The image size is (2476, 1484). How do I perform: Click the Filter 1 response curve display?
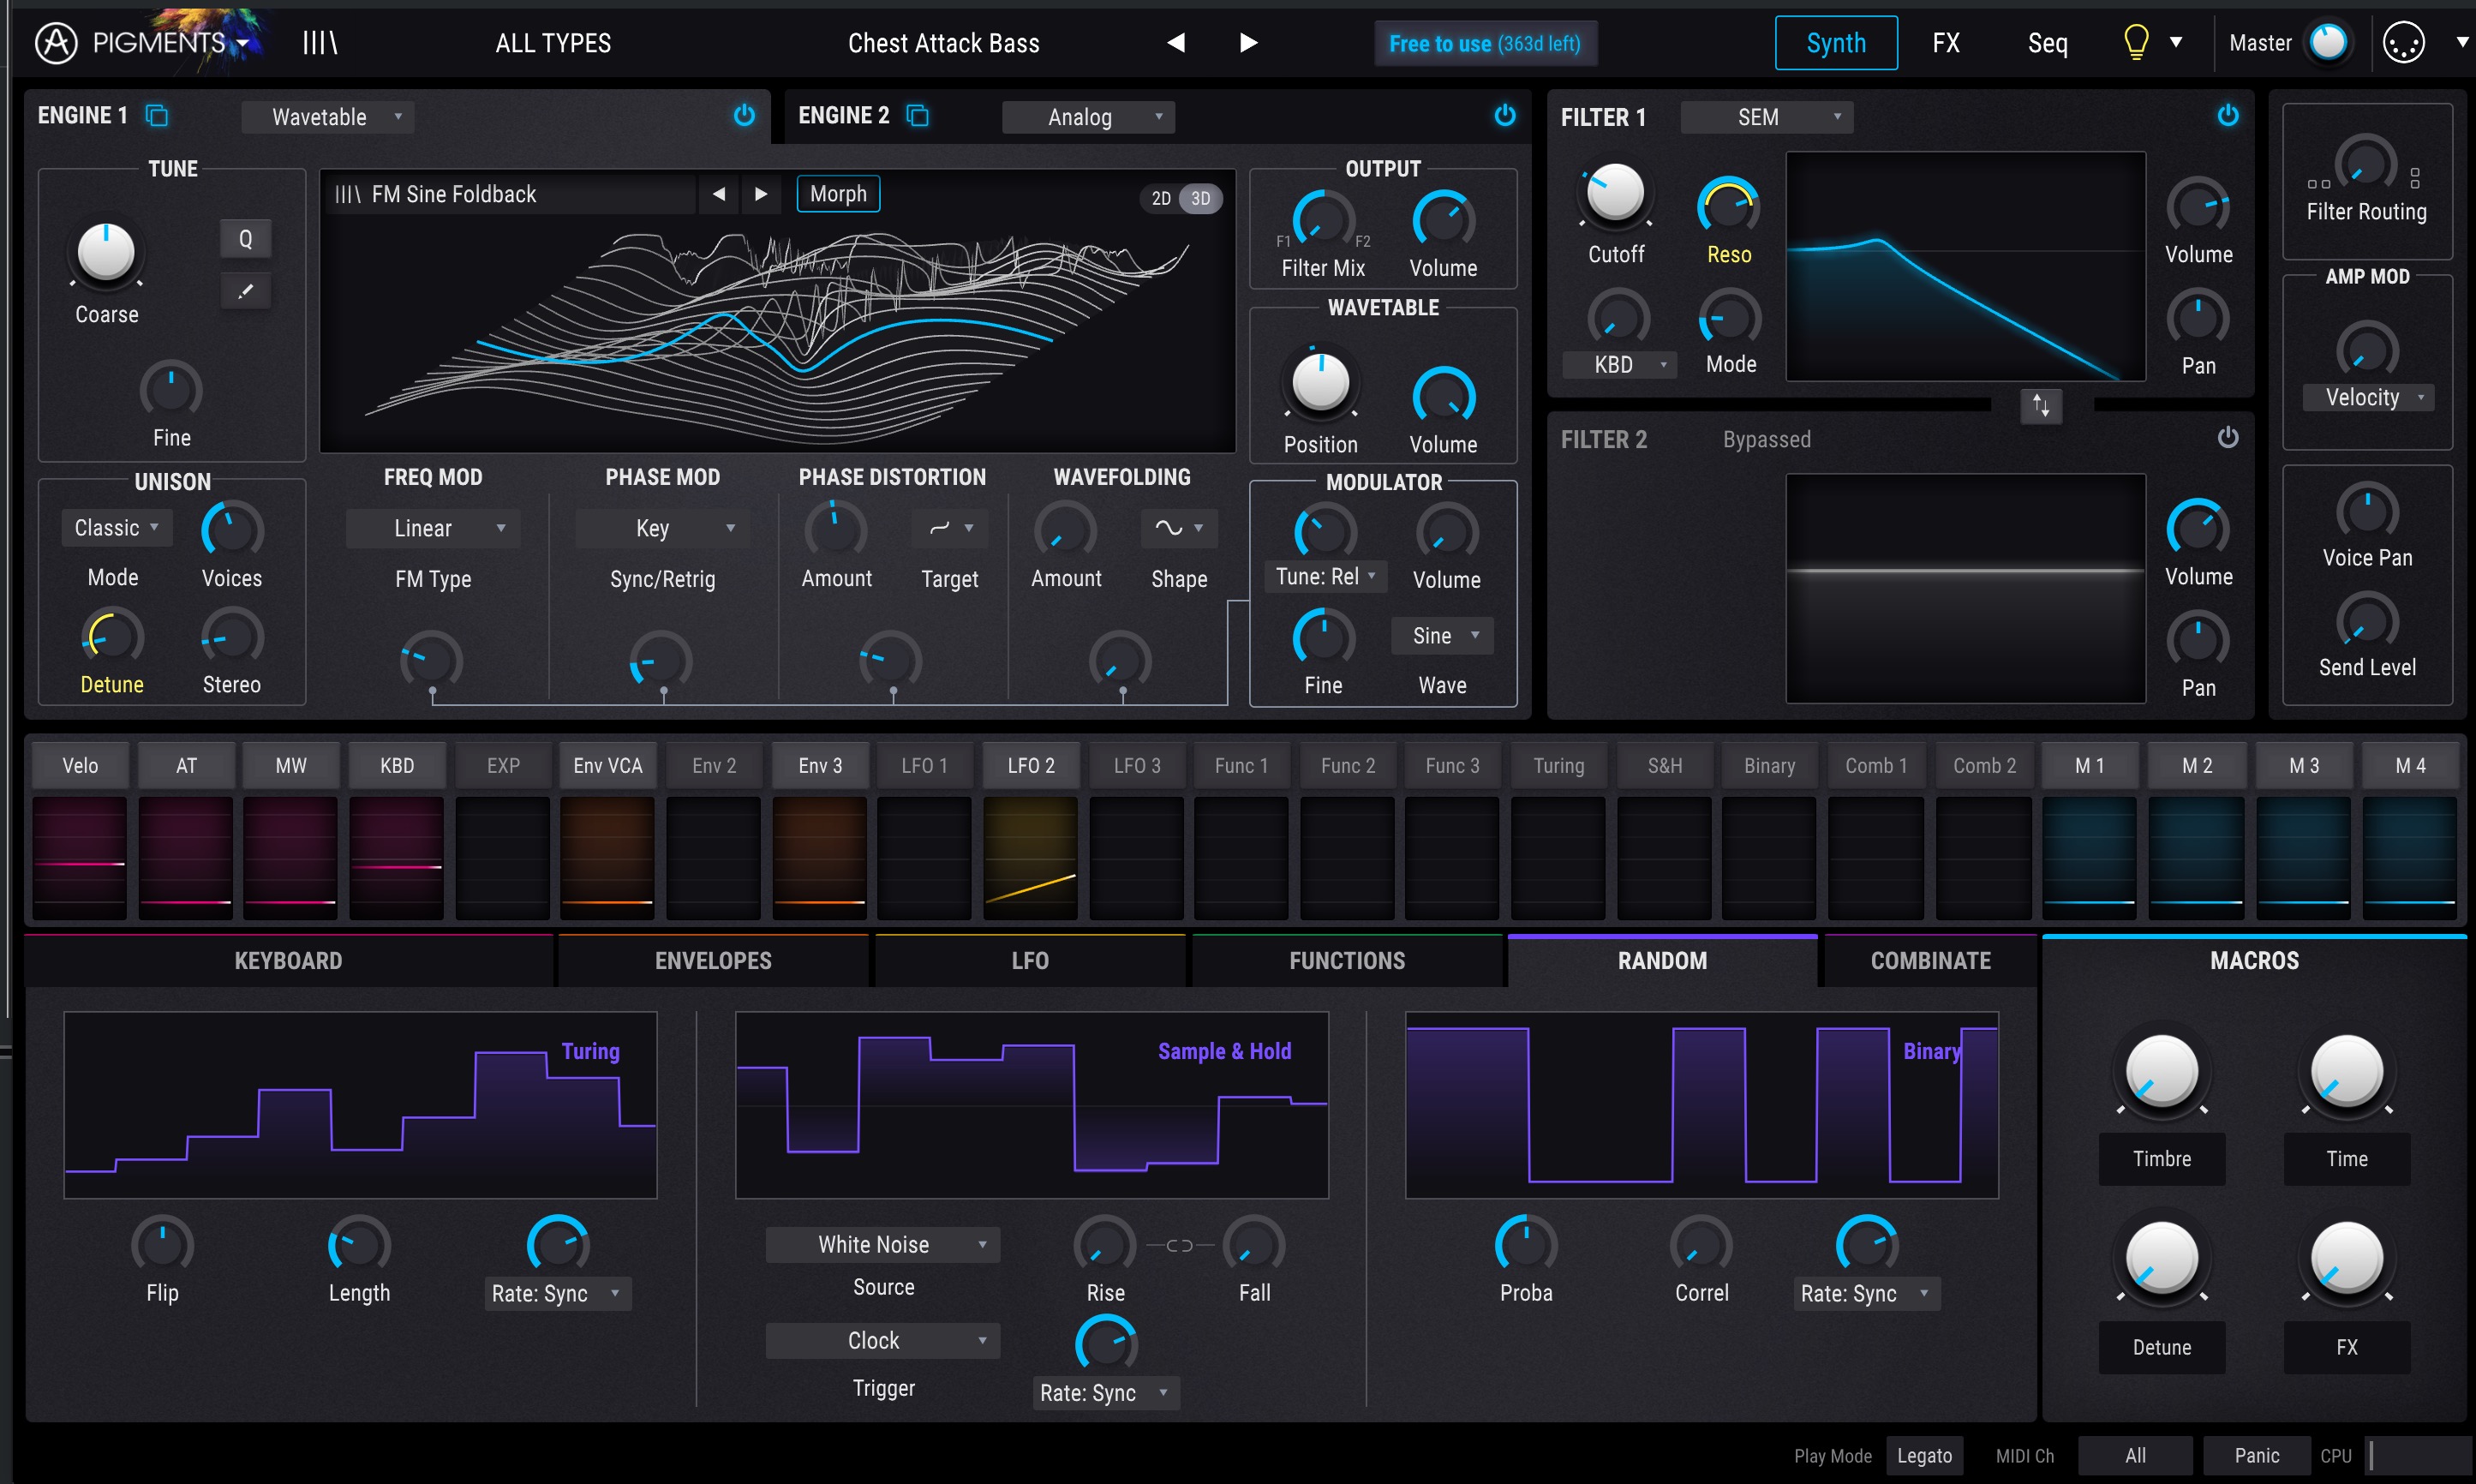1965,266
